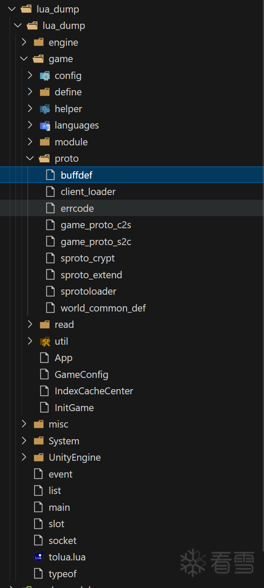Open the game_proto_c2s file
The width and height of the screenshot is (264, 588).
click(x=96, y=225)
